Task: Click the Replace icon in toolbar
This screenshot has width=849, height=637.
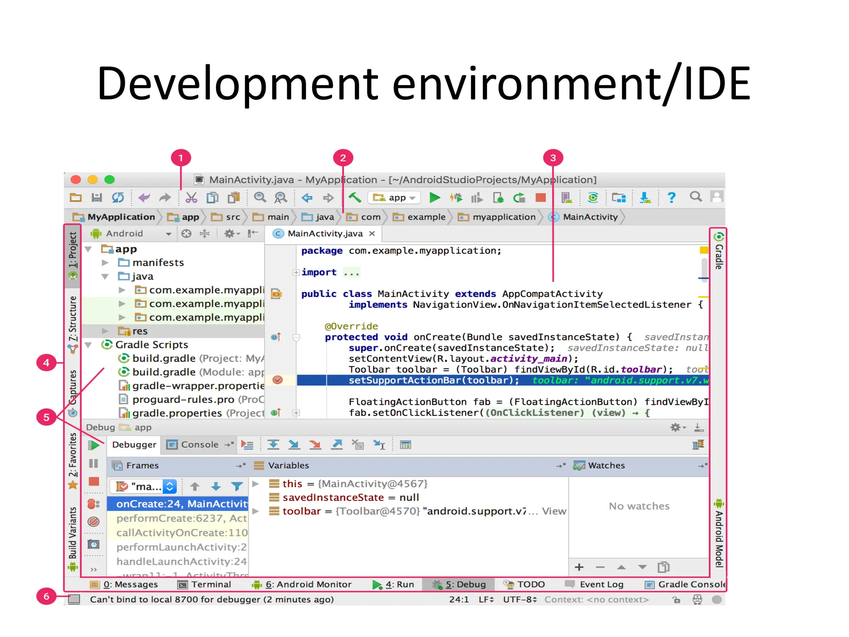Action: (281, 198)
